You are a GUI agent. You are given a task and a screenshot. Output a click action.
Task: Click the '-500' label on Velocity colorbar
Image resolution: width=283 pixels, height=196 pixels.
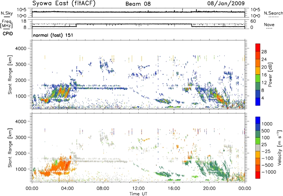(267, 165)
